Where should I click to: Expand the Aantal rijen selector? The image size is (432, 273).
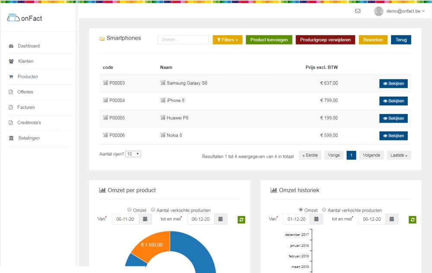coord(133,154)
